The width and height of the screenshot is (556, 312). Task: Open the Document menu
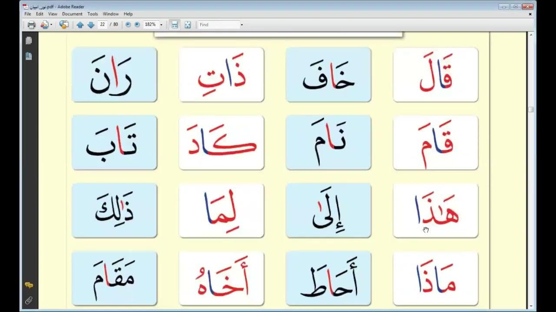[72, 14]
